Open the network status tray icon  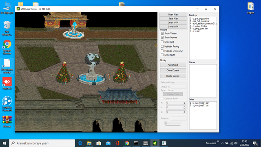point(231,143)
